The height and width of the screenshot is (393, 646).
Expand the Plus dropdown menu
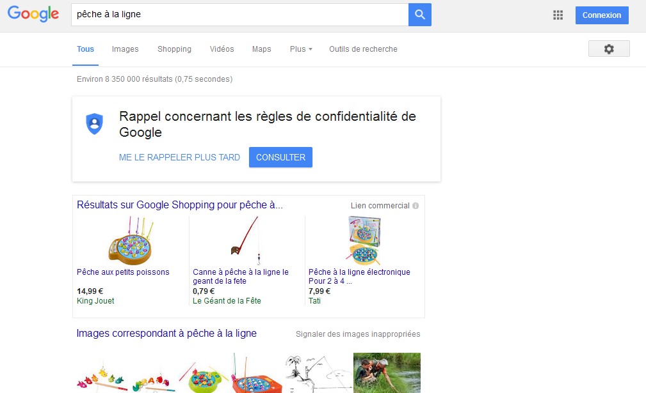(x=301, y=49)
